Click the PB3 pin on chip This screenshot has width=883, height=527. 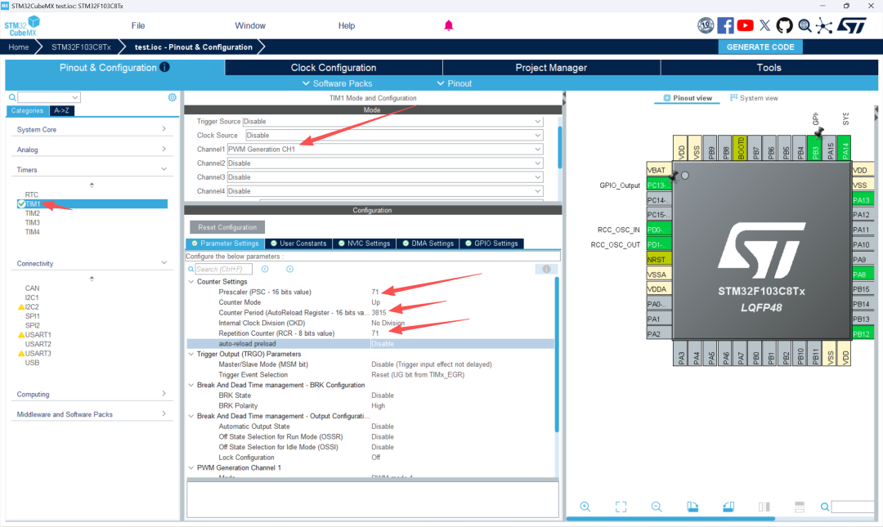[x=814, y=149]
